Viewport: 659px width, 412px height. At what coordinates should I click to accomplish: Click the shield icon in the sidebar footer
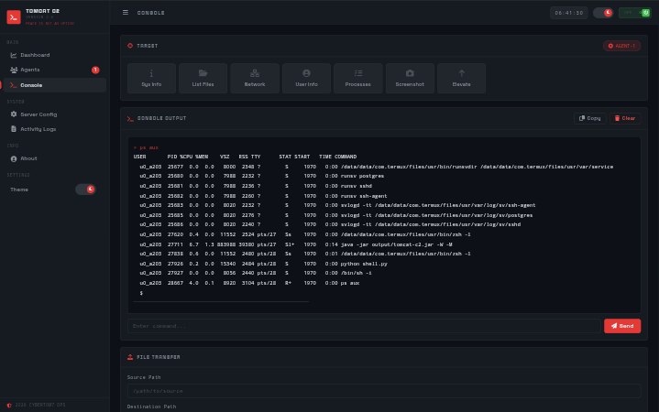pos(9,406)
